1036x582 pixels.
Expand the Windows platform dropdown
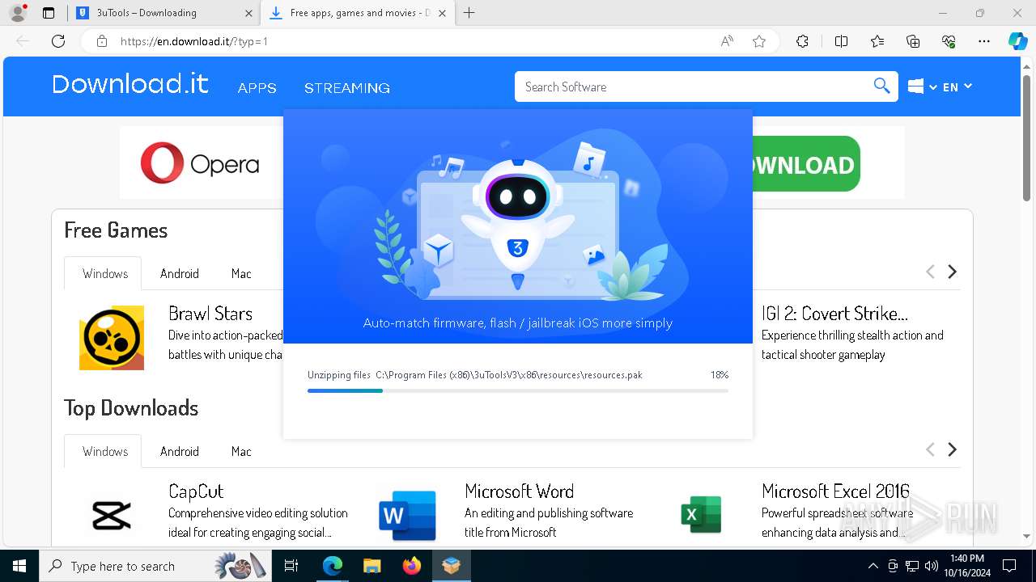point(922,86)
